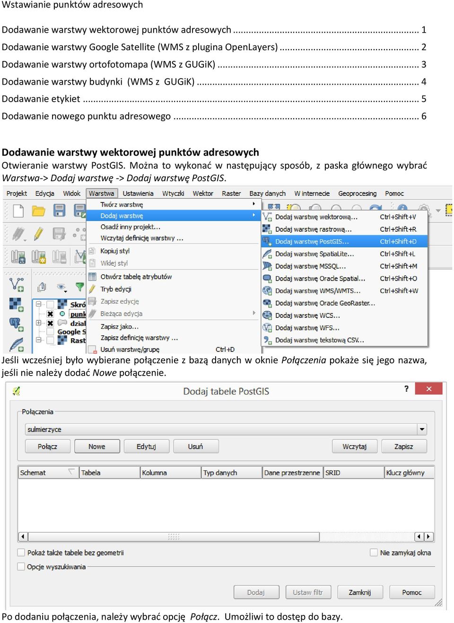Screen dimensions: 454x623
Task: Click the Kopiuj styl menu icon
Action: [x=93, y=251]
